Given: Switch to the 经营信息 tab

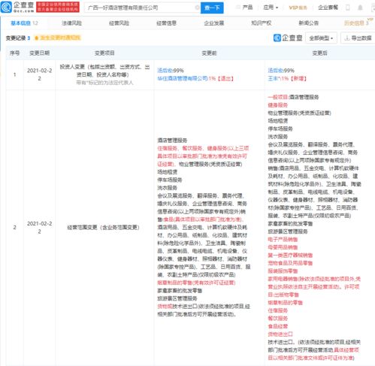Looking at the screenshot, I should [166, 23].
